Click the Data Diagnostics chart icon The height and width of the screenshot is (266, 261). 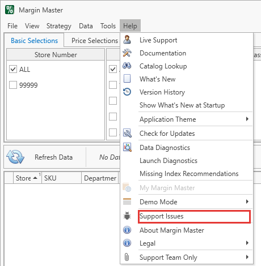(x=127, y=147)
